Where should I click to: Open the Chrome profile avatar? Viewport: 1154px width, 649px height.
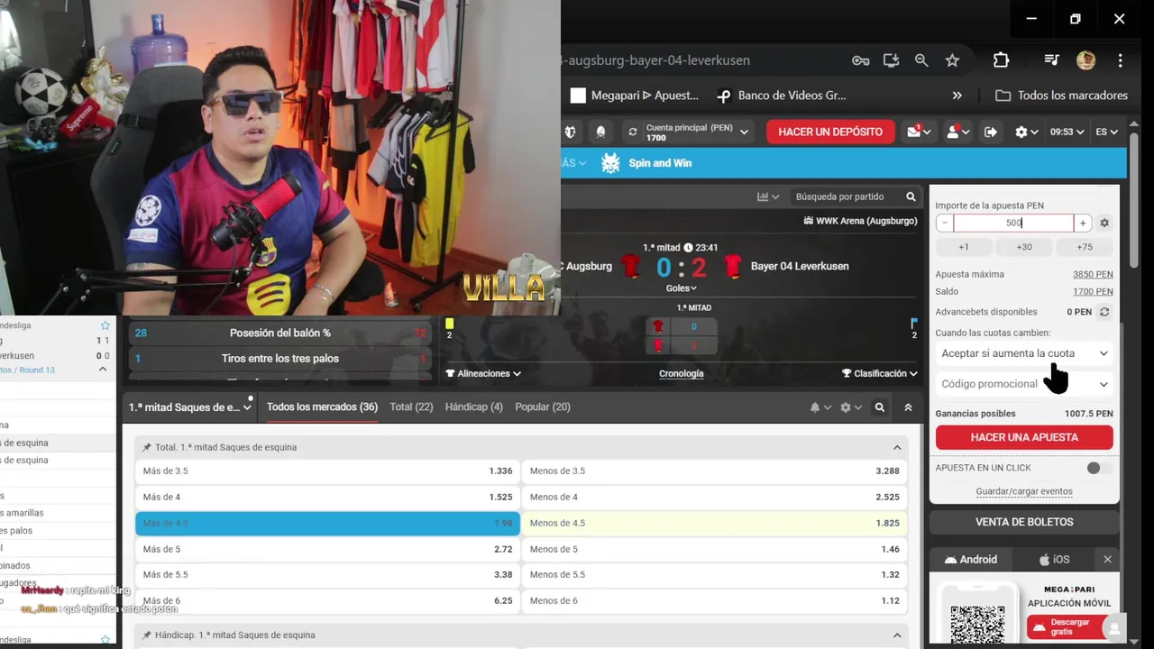point(1085,60)
